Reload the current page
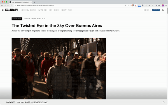Viewport: 168px width, 105px height. point(8,6)
